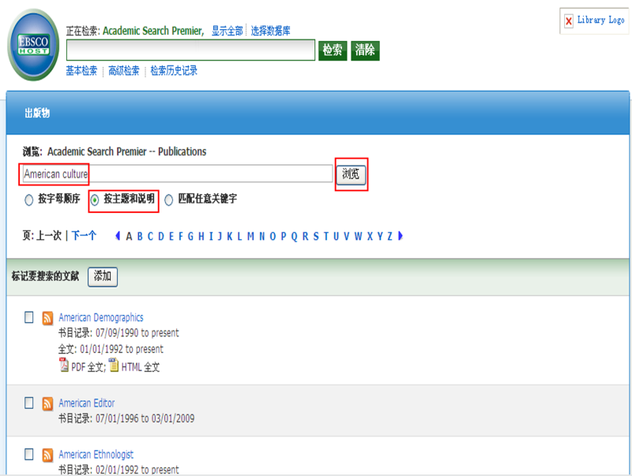Viewport: 632px width, 476px height.
Task: Select the 按主题和说明 radio option
Action: [x=94, y=200]
